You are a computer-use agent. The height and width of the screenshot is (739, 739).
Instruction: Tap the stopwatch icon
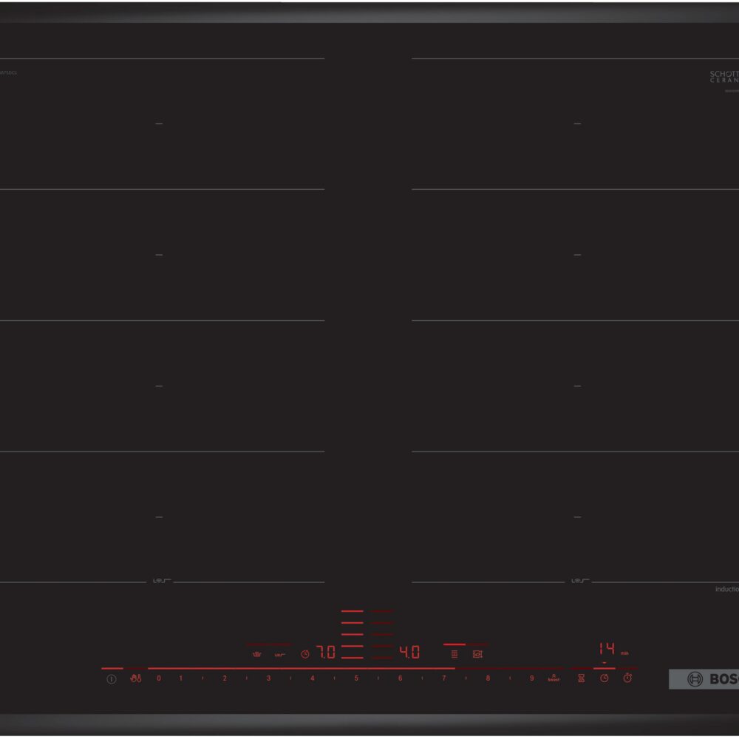click(x=627, y=678)
